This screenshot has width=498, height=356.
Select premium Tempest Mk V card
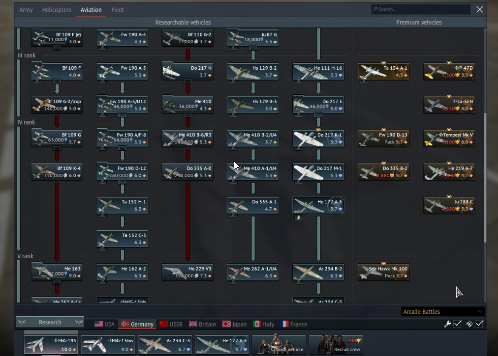(x=449, y=138)
